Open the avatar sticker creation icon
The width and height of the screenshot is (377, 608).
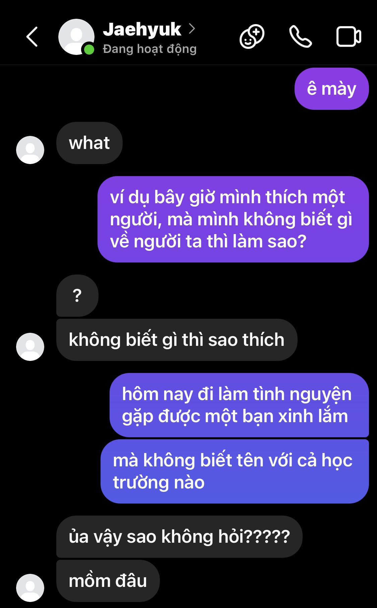(252, 36)
